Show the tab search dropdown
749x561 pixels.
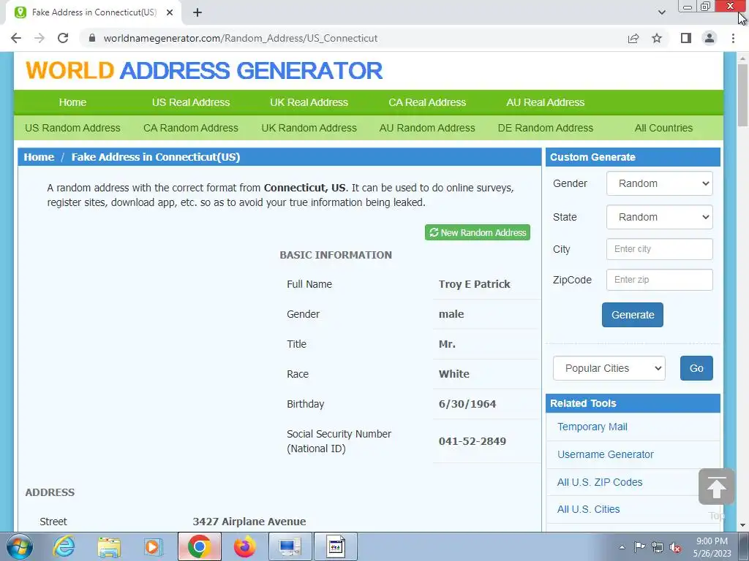(x=661, y=12)
